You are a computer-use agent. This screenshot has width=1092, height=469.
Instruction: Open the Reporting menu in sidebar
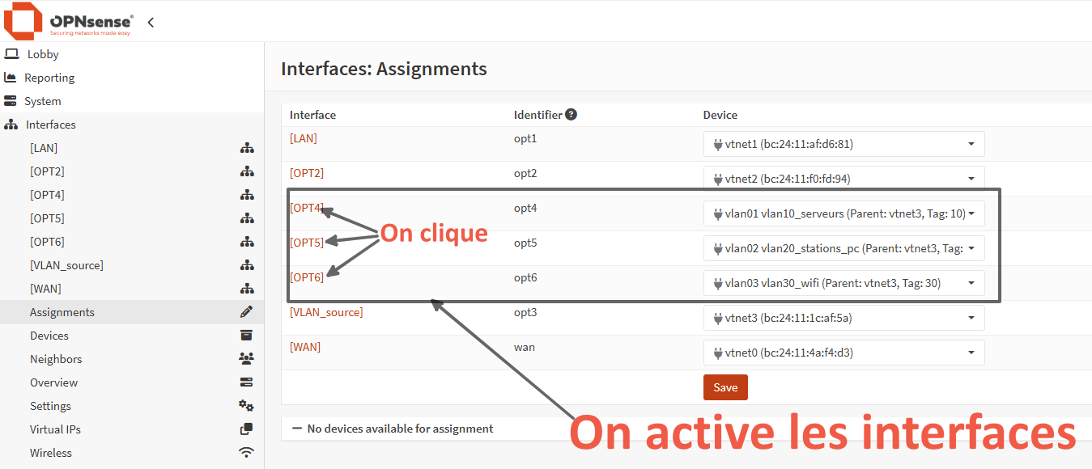(49, 78)
